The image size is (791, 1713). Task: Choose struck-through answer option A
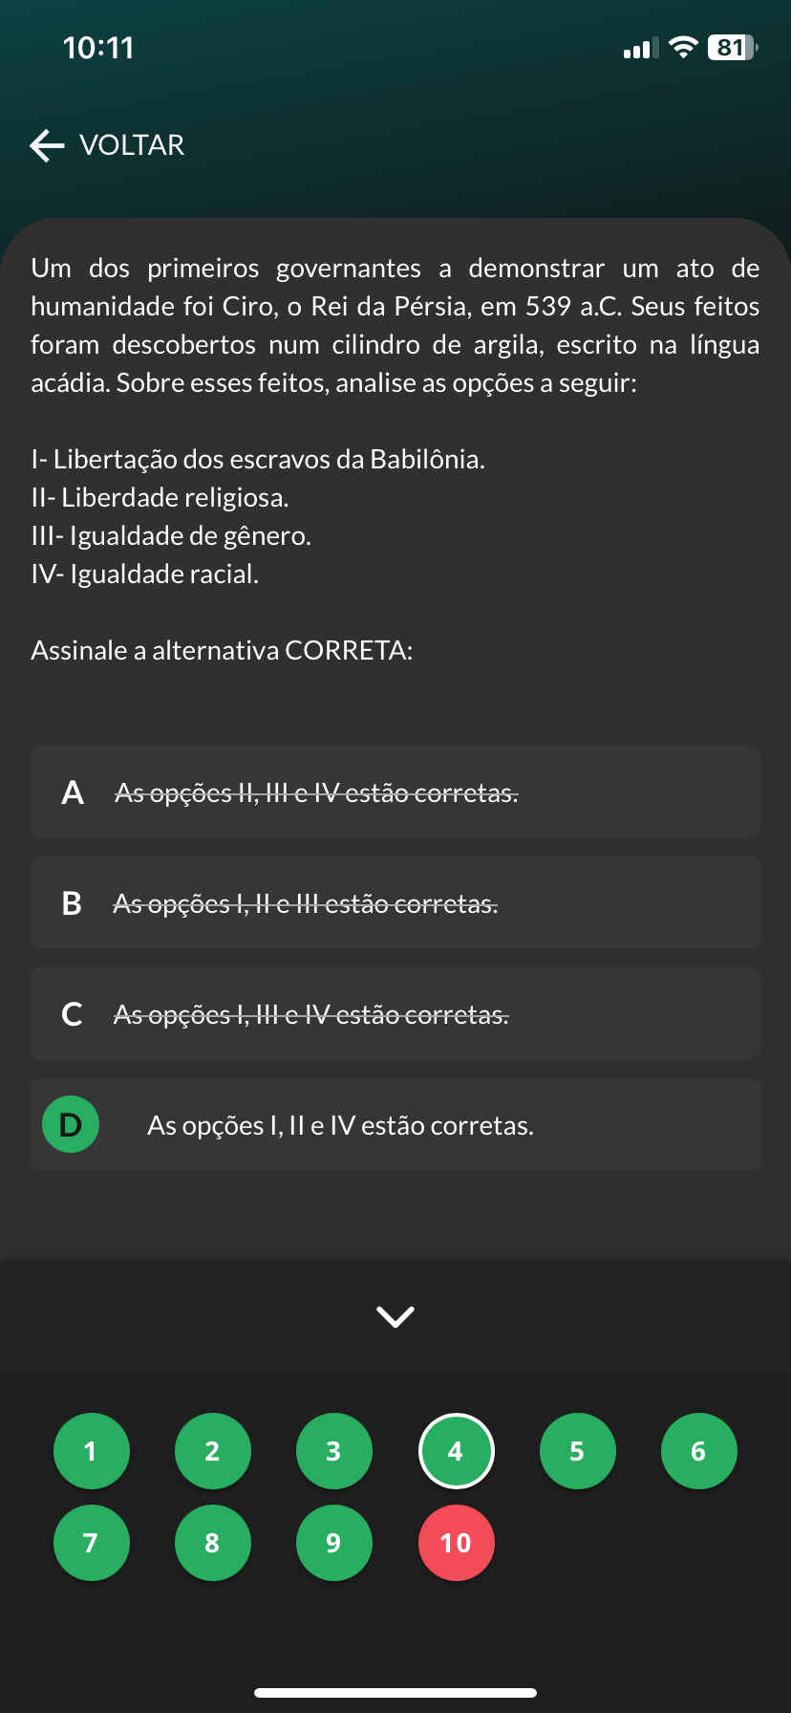[x=395, y=792]
